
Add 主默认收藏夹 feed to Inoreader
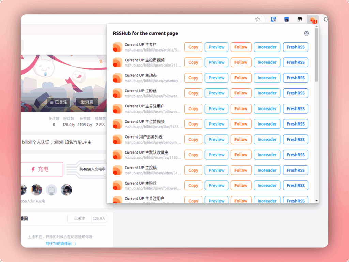[x=267, y=155]
